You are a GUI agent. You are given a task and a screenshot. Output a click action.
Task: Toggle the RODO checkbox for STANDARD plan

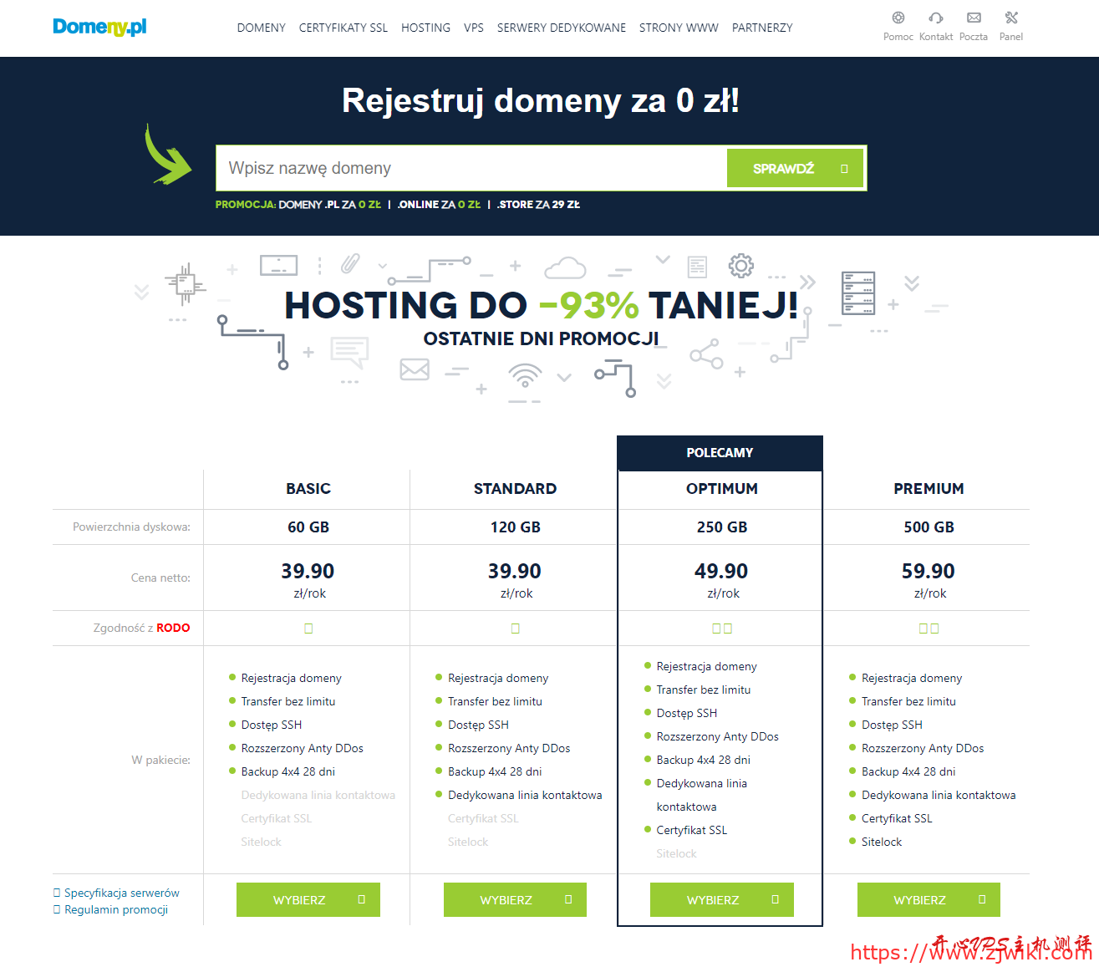click(515, 628)
